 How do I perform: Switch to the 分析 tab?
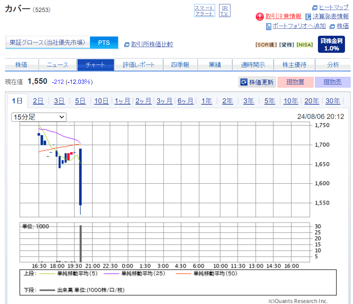click(333, 65)
